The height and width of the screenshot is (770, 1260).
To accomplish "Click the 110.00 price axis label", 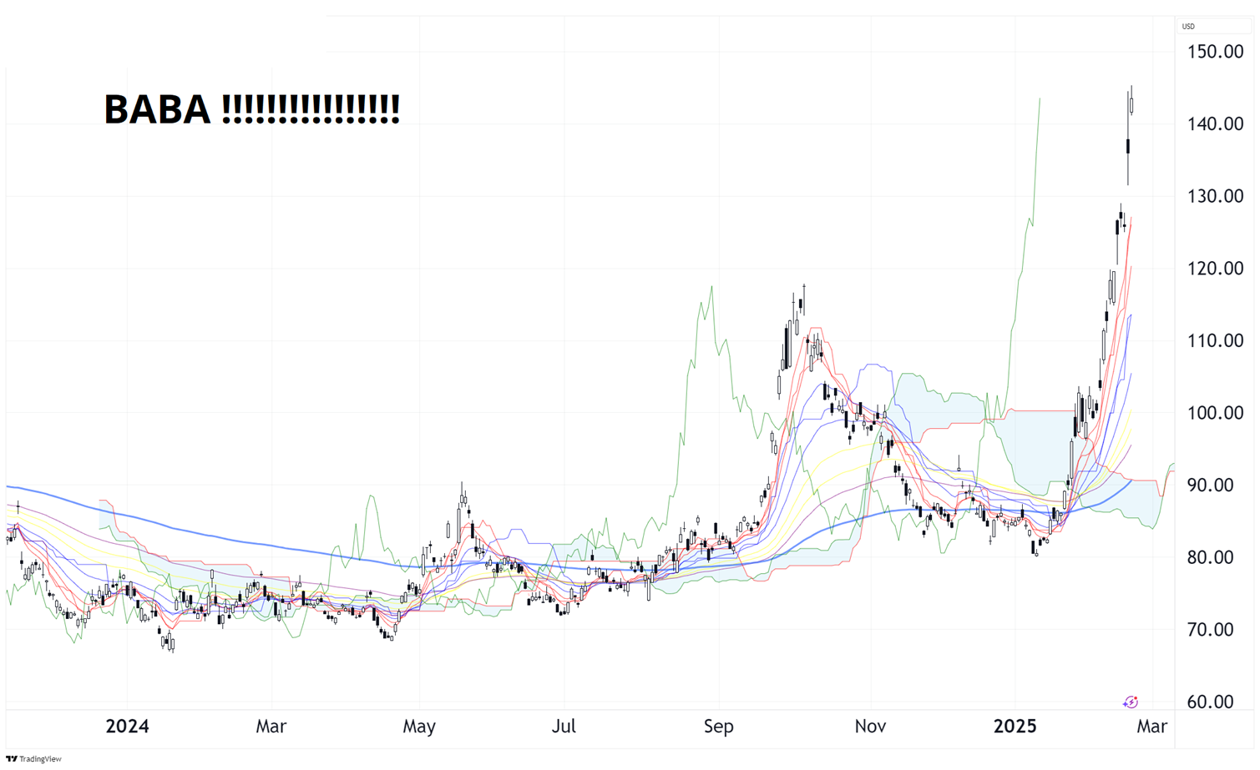I will coord(1215,340).
